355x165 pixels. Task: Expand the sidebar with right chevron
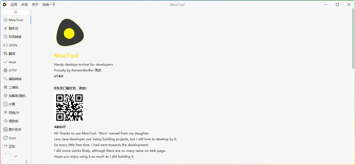click(26, 162)
